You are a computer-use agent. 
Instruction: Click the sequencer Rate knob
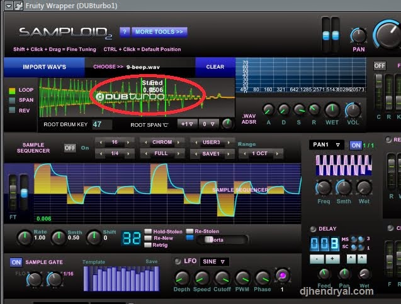[25, 237]
